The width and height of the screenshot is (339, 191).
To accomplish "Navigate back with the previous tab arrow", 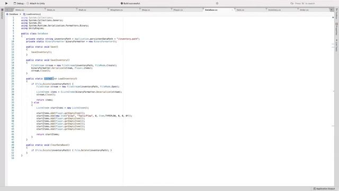I will [x=7, y=10].
